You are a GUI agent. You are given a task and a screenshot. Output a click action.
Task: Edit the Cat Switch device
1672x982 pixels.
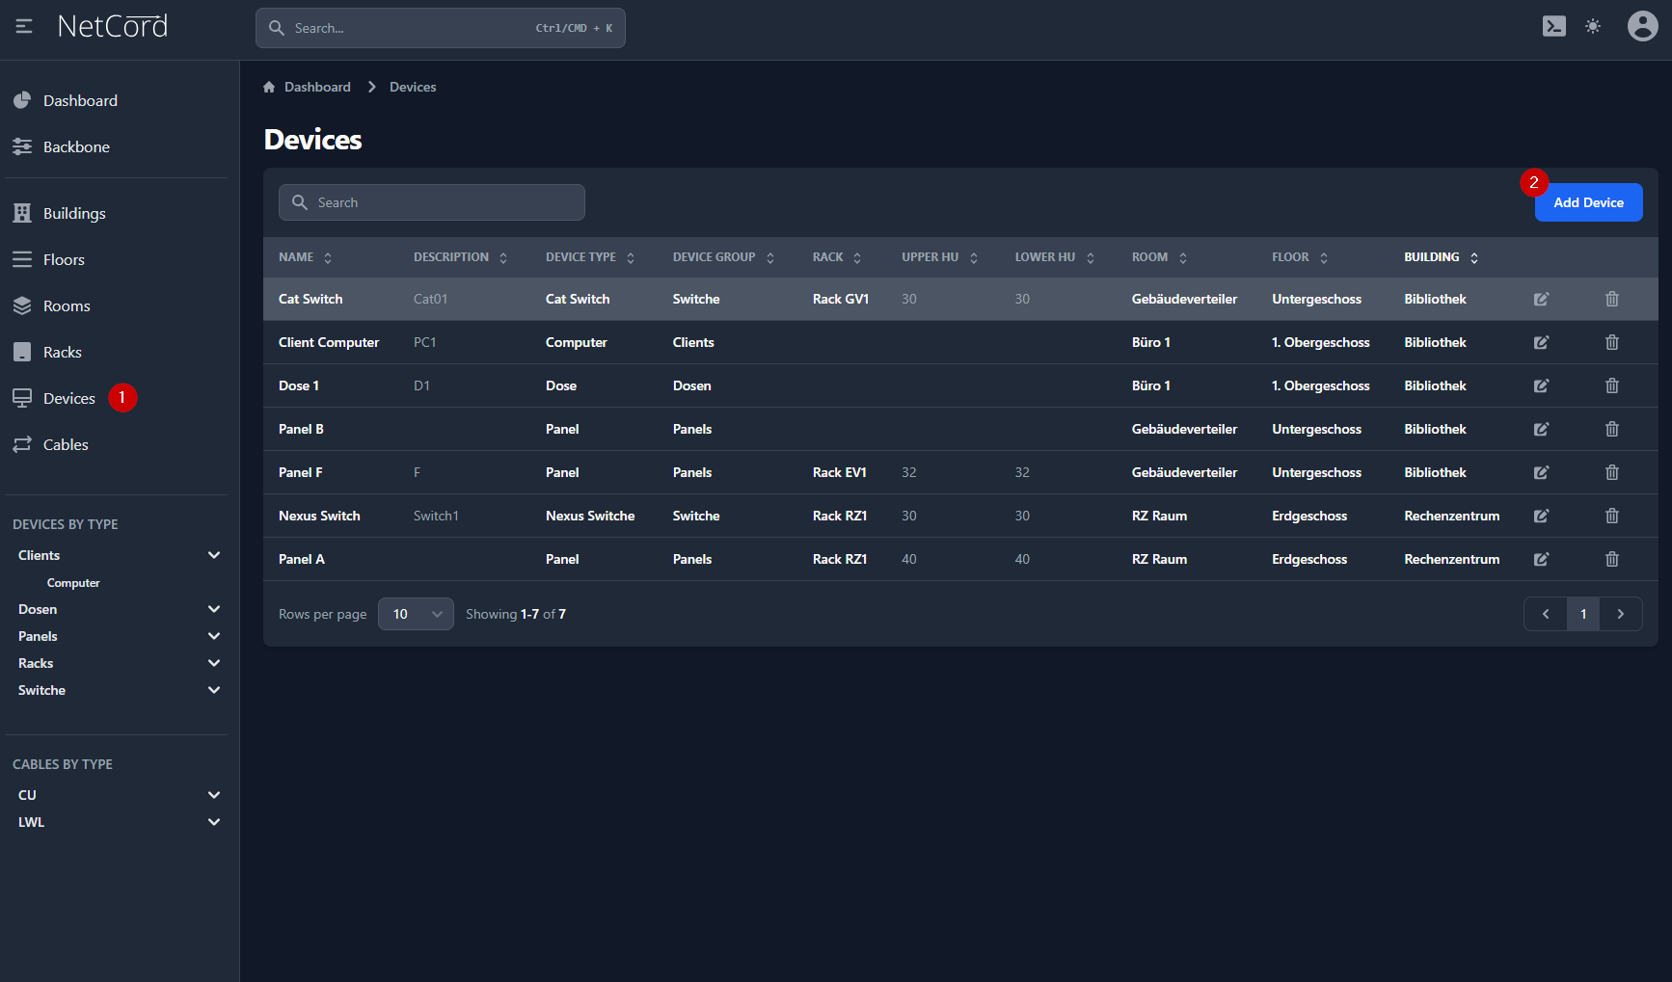pos(1541,300)
